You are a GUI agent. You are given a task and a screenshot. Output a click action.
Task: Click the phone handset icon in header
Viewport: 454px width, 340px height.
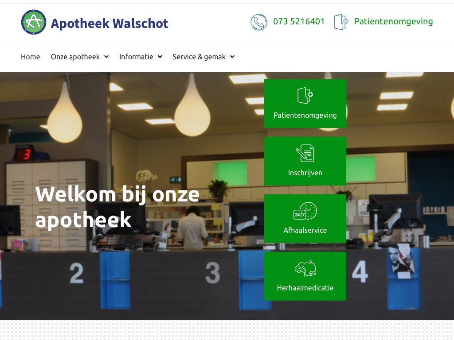pyautogui.click(x=259, y=22)
